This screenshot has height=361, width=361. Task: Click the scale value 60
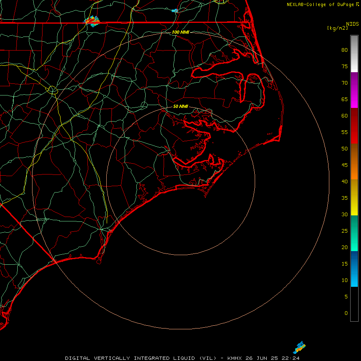tap(345, 116)
